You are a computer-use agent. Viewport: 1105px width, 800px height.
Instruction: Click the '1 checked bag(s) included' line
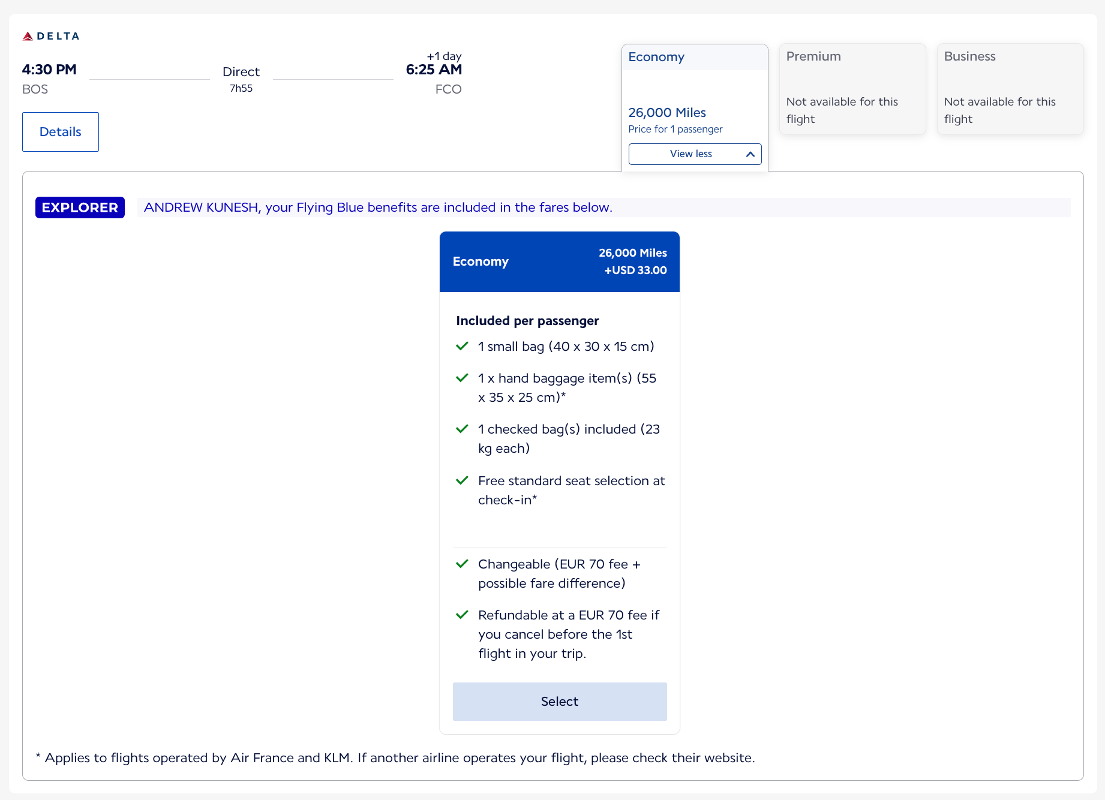pyautogui.click(x=569, y=439)
